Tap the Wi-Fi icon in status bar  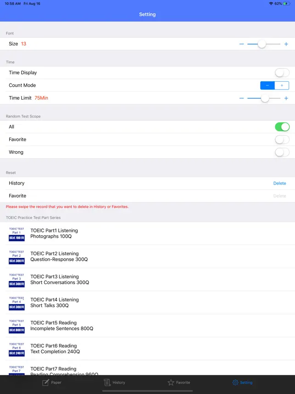271,4
